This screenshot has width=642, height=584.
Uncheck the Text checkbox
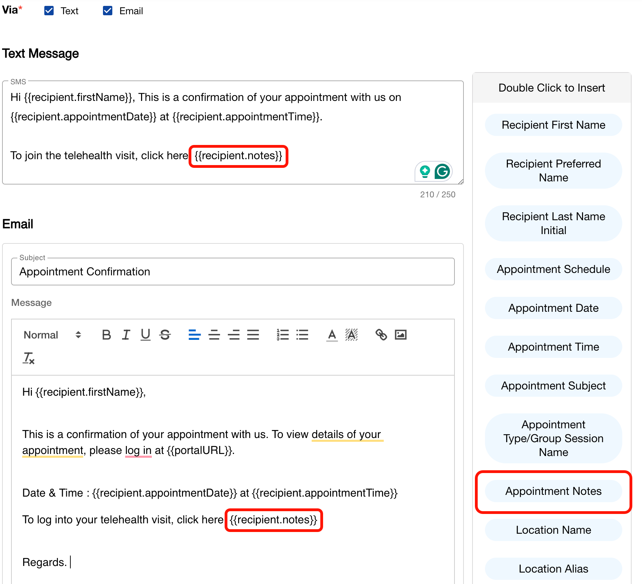(49, 11)
